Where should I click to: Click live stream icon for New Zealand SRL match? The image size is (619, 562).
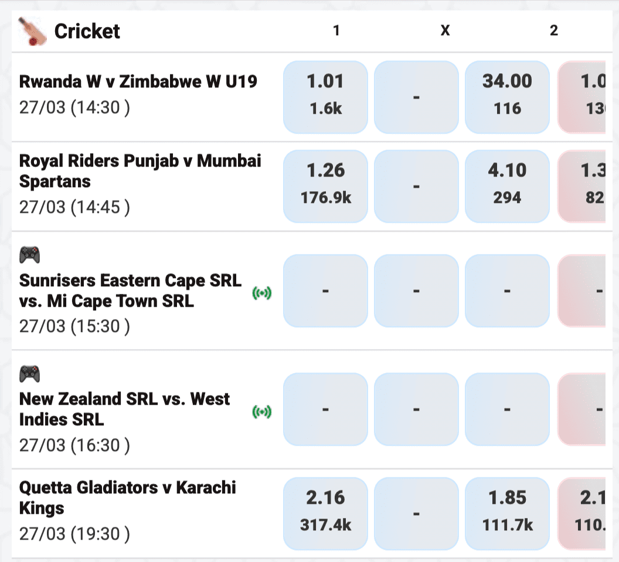point(262,412)
